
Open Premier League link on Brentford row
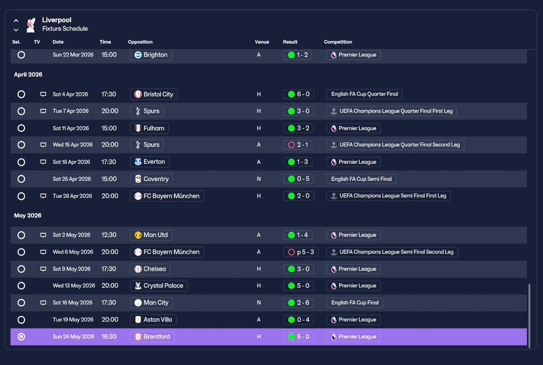tap(353, 337)
